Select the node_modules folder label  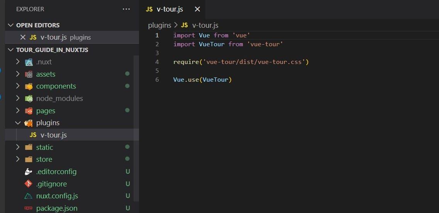click(59, 99)
